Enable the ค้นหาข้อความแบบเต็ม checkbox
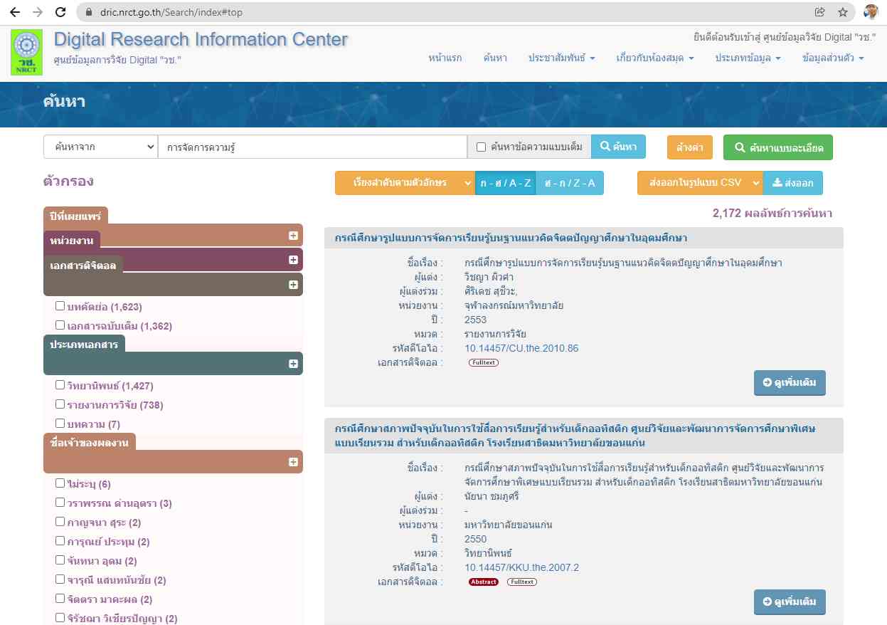This screenshot has height=625, width=887. pyautogui.click(x=481, y=147)
